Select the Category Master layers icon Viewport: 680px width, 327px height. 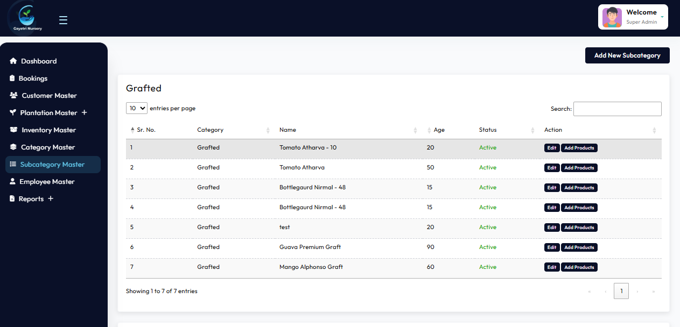[x=13, y=147]
